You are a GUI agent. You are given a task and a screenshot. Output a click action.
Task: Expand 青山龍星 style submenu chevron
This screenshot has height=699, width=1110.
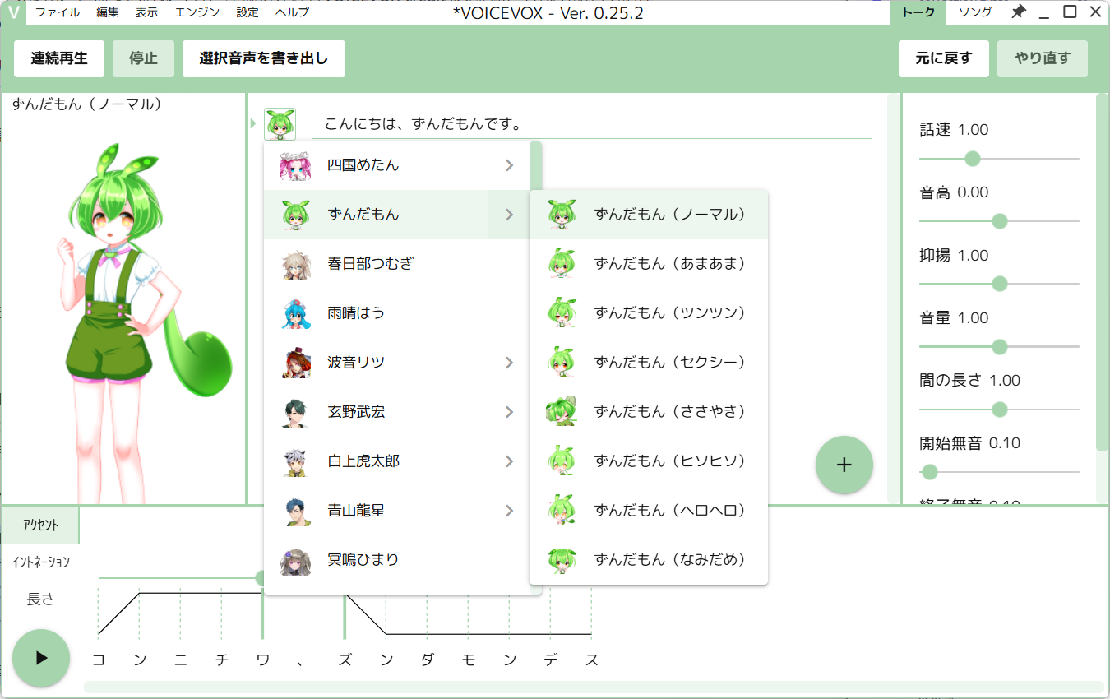[x=509, y=511]
